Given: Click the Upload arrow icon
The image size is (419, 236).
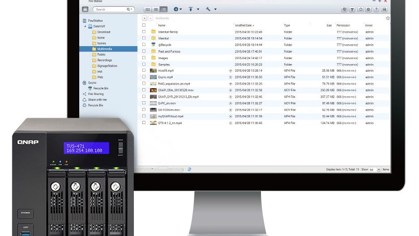Looking at the screenshot, I should coord(191,9).
